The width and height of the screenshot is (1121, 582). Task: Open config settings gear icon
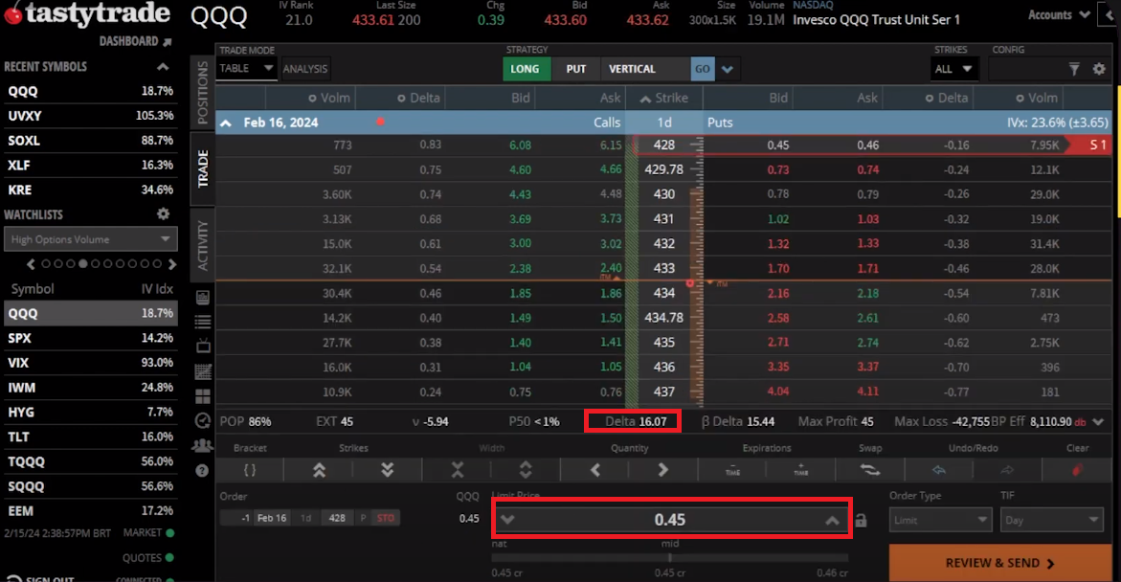click(1098, 69)
